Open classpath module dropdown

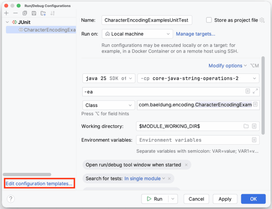(x=198, y=78)
